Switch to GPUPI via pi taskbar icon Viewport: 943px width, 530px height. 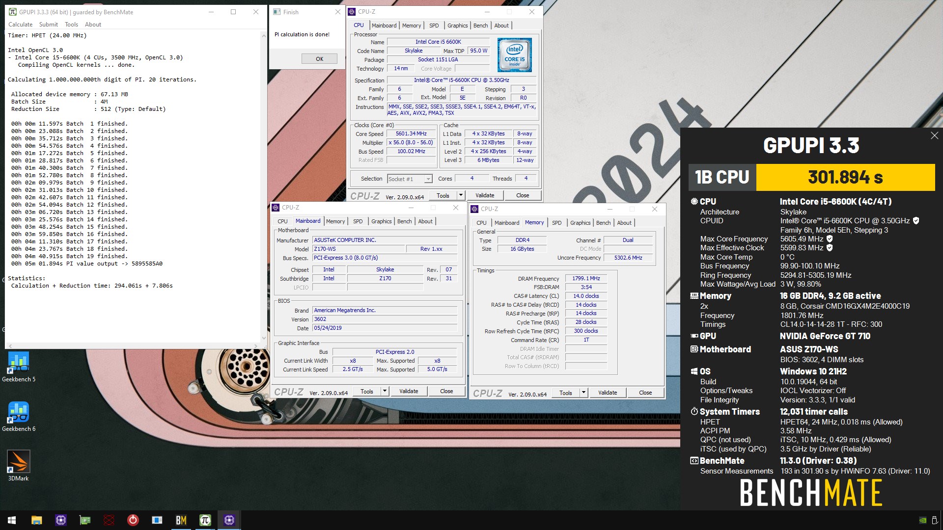pos(205,520)
